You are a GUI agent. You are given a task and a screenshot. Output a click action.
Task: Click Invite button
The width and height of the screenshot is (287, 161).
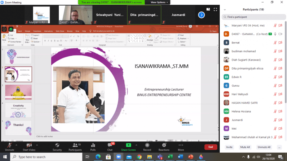pyautogui.click(x=229, y=147)
